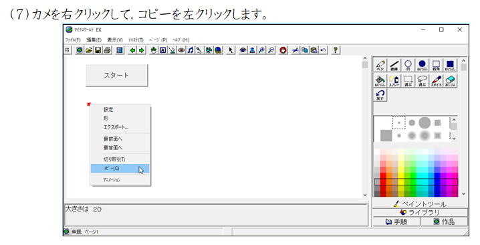
Task: Select the straight line paint tool
Action: pos(394,66)
